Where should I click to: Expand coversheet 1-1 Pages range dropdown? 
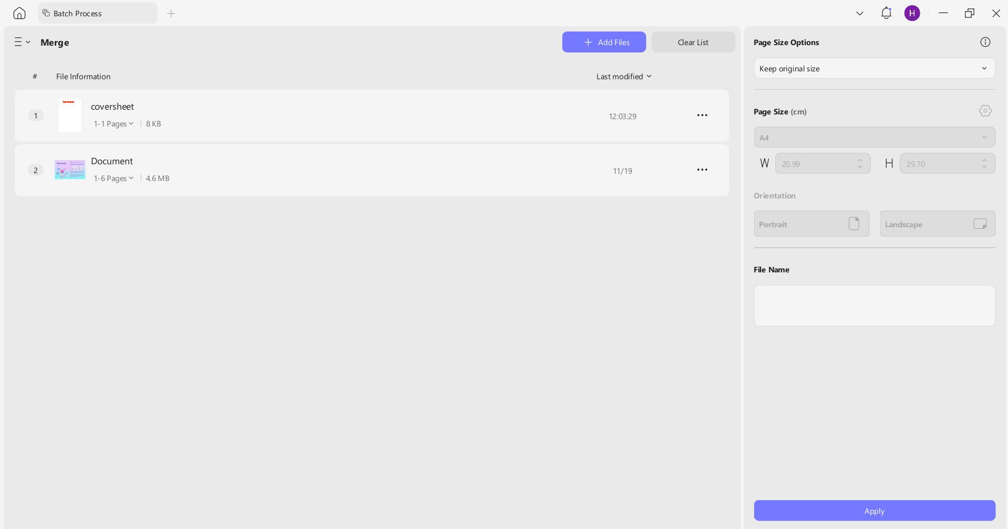coord(114,124)
